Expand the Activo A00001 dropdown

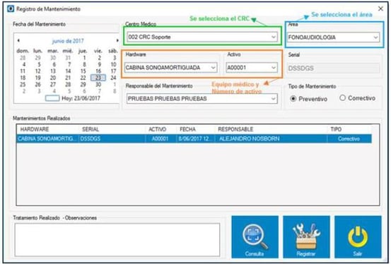point(252,68)
